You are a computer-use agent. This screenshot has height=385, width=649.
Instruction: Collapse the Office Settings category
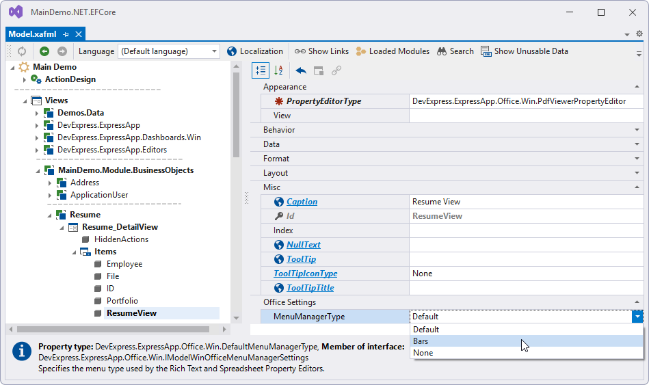(637, 302)
